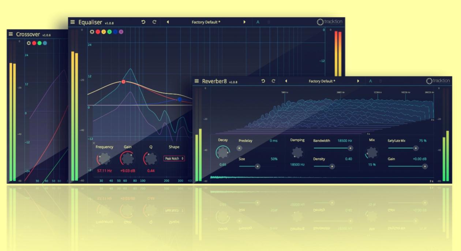Click the Reverber8 input waveform strip
Image resolution: width=461 pixels, height=251 pixels.
click(322, 178)
